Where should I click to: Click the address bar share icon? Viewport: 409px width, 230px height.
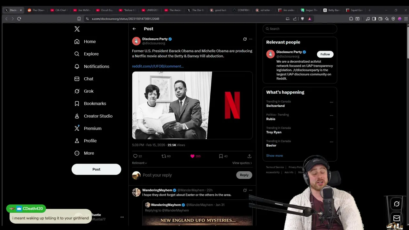[295, 19]
